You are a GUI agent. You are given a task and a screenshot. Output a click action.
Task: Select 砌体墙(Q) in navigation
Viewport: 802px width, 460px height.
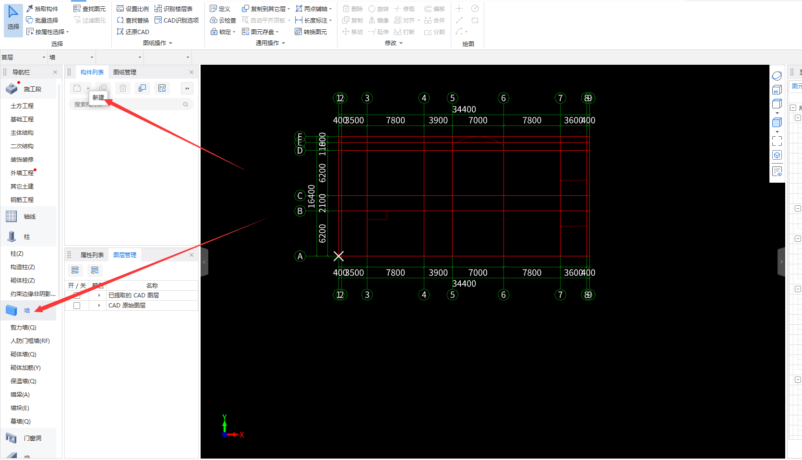coord(24,354)
